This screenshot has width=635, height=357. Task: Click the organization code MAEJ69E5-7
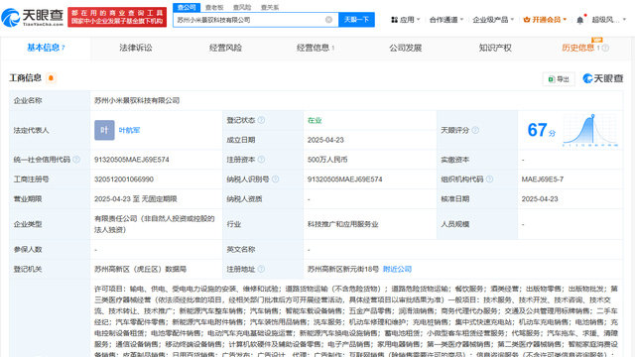(543, 179)
